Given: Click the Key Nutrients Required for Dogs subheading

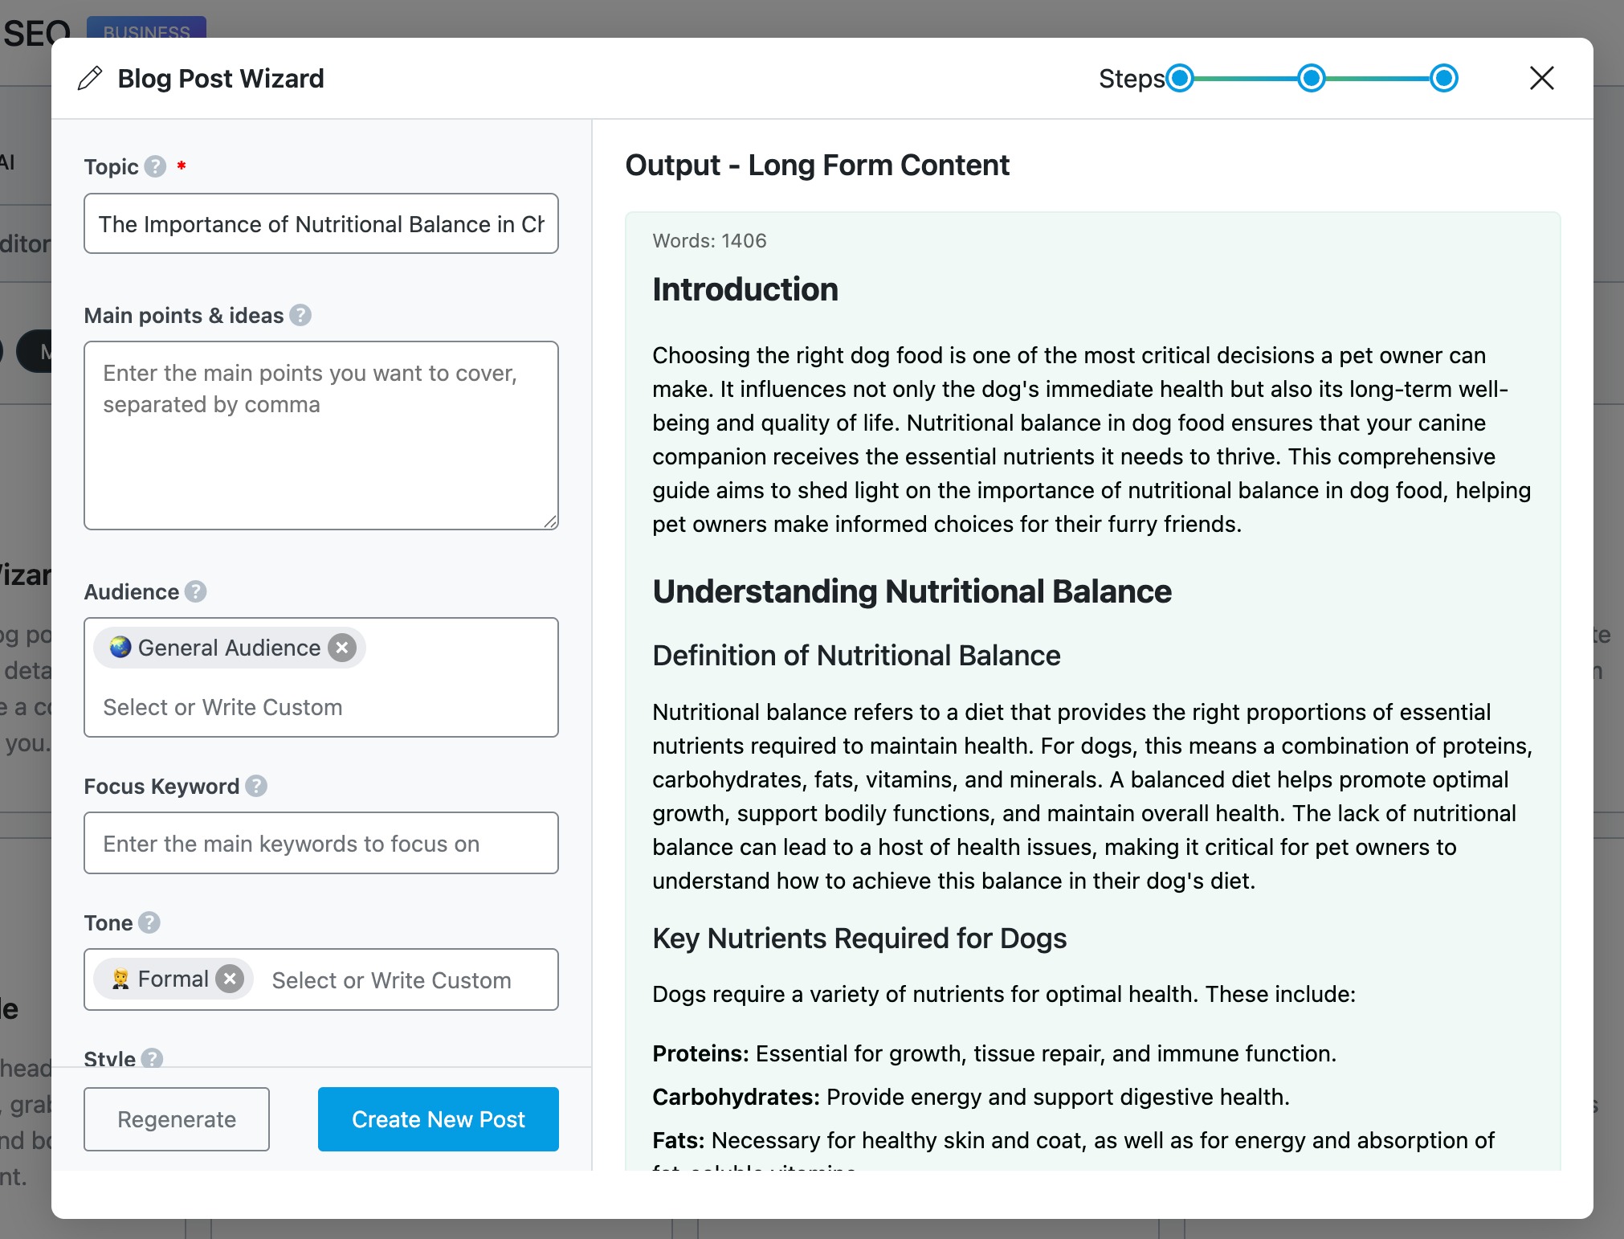Looking at the screenshot, I should pyautogui.click(x=859, y=938).
